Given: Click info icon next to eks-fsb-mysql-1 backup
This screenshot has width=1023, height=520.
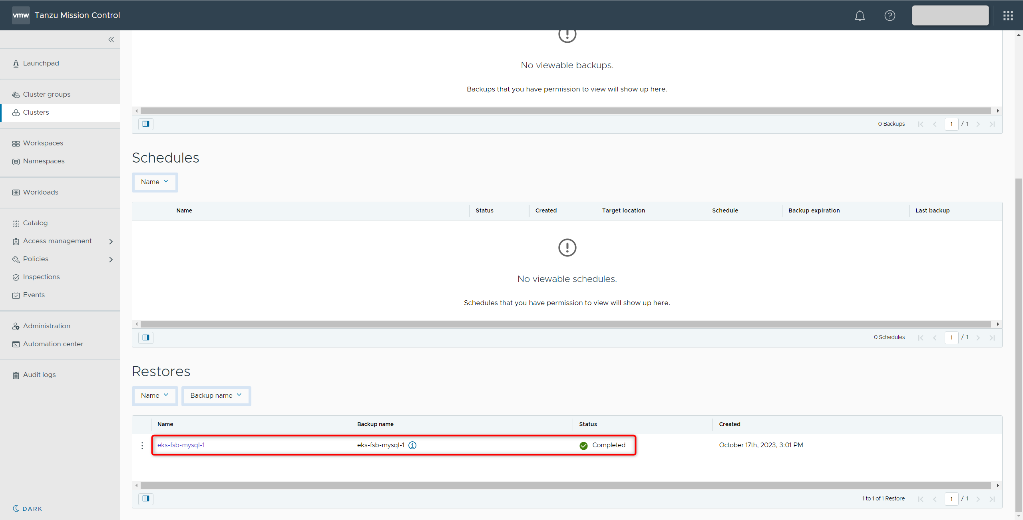Looking at the screenshot, I should pos(412,445).
